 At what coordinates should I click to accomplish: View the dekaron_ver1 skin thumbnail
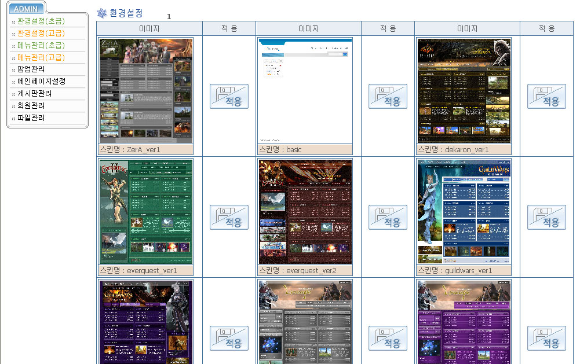464,91
